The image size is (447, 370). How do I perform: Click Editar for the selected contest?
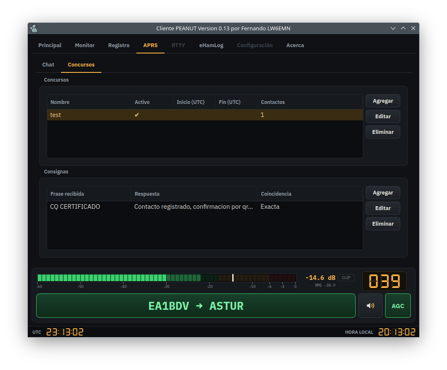383,116
